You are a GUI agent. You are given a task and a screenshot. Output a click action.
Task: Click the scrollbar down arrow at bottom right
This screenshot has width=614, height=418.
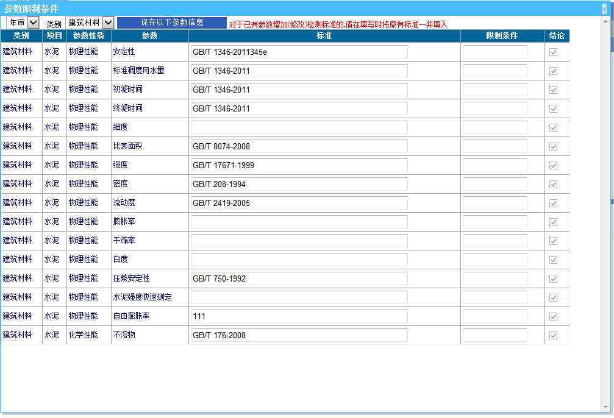604,406
